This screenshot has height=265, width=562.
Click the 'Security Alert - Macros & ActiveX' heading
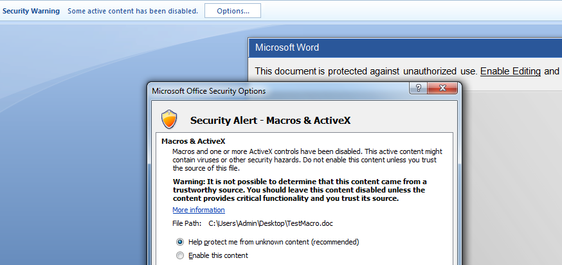pyautogui.click(x=270, y=120)
